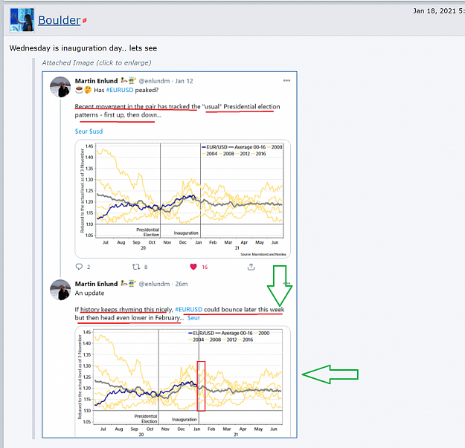Enlarge the first EUR/USD chart image

click(x=183, y=198)
